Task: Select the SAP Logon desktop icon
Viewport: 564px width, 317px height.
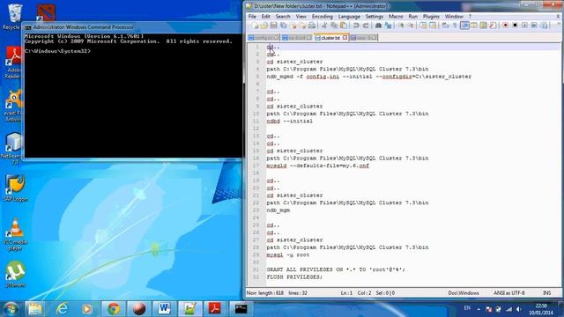Action: tap(15, 188)
